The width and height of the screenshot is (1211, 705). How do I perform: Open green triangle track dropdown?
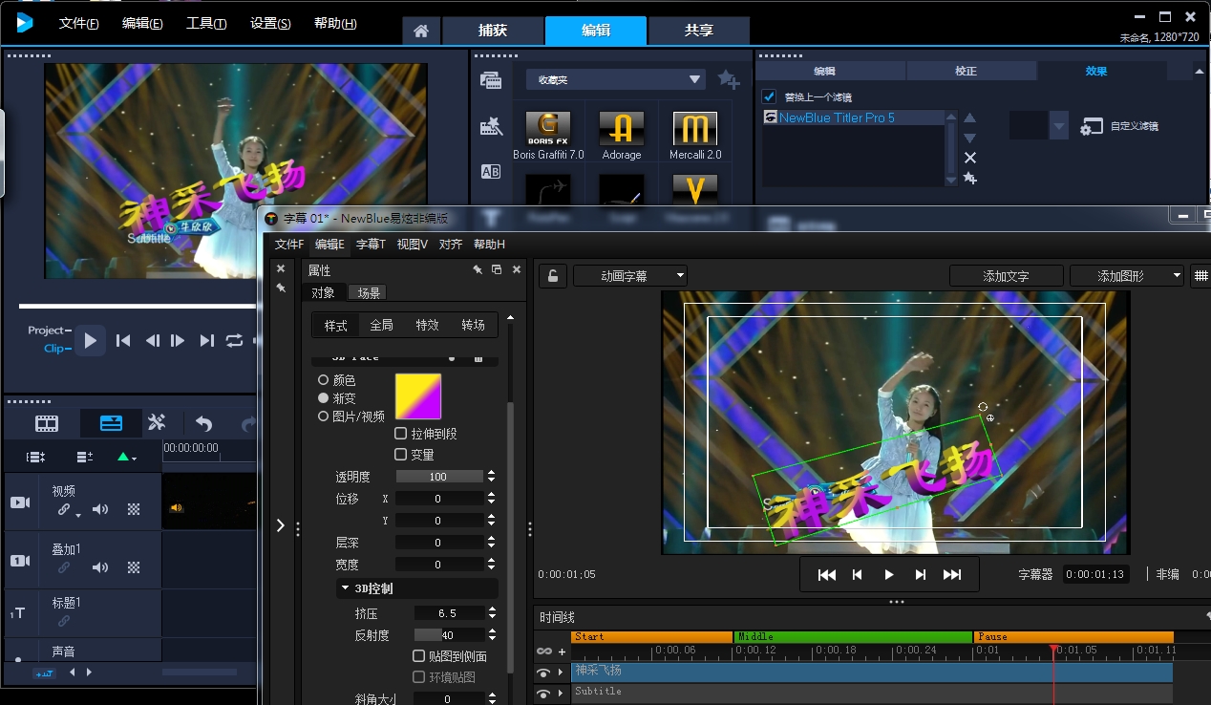pos(126,458)
